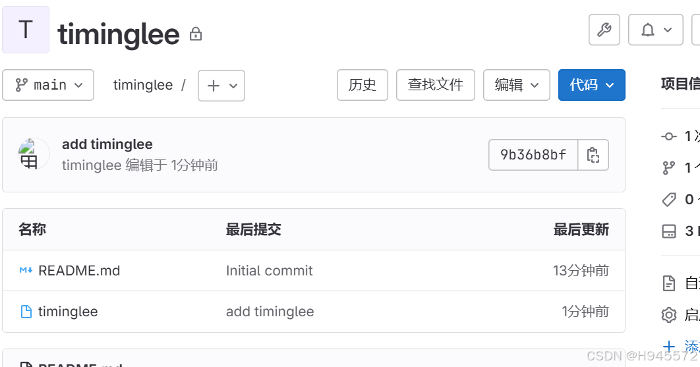700x367 pixels.
Task: Open the add timinglee commit title
Action: click(x=107, y=144)
